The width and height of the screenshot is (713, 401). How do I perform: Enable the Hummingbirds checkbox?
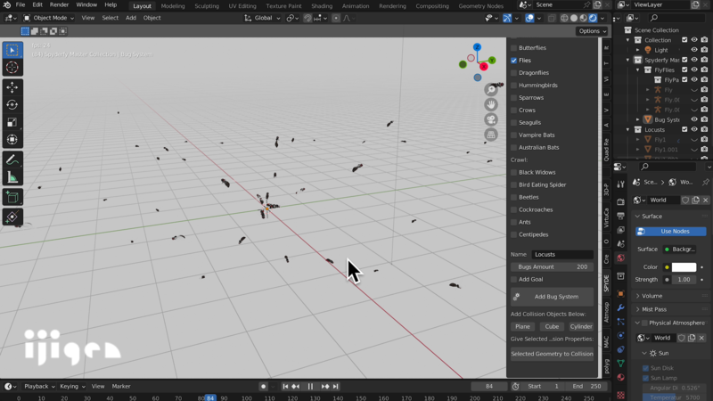(514, 86)
